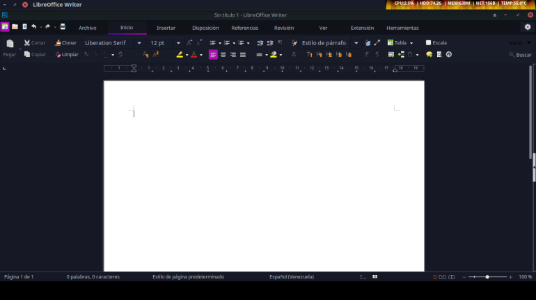Click the Buscar search button
This screenshot has width=536, height=300.
519,55
